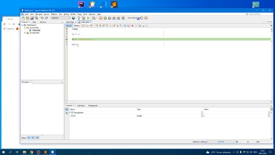Toggle third Navigator filter button
275x155 pixels.
click(37, 138)
